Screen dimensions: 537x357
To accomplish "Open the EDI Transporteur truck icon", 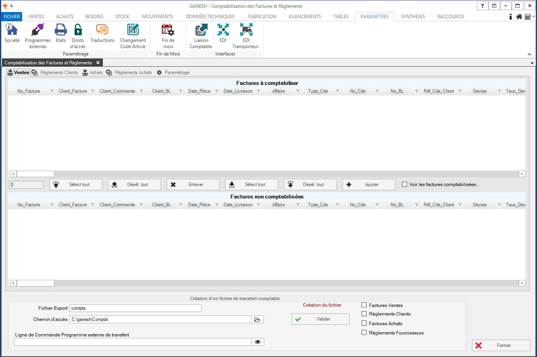I will (x=246, y=30).
